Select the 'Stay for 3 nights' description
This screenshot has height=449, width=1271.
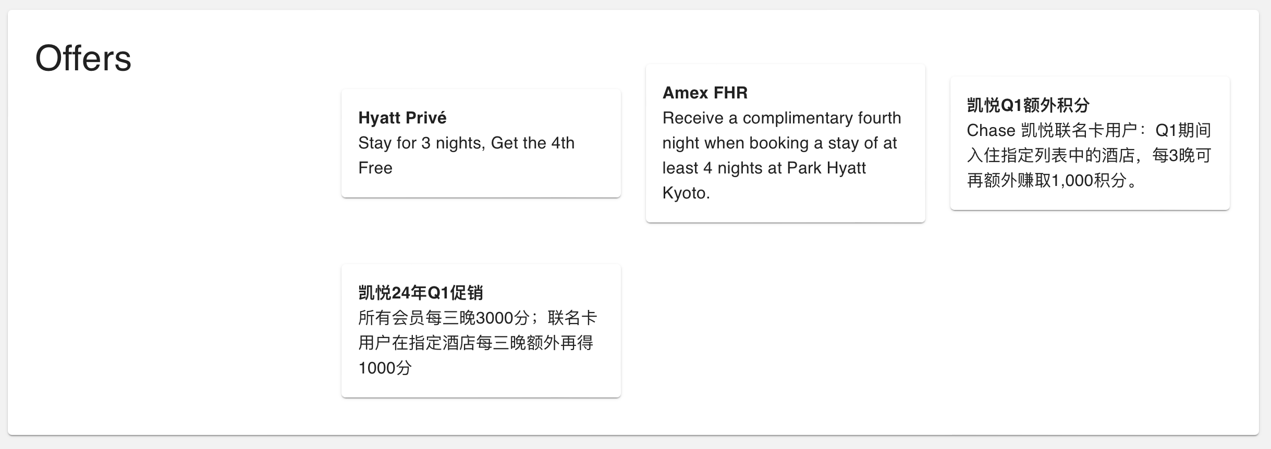[x=466, y=143]
